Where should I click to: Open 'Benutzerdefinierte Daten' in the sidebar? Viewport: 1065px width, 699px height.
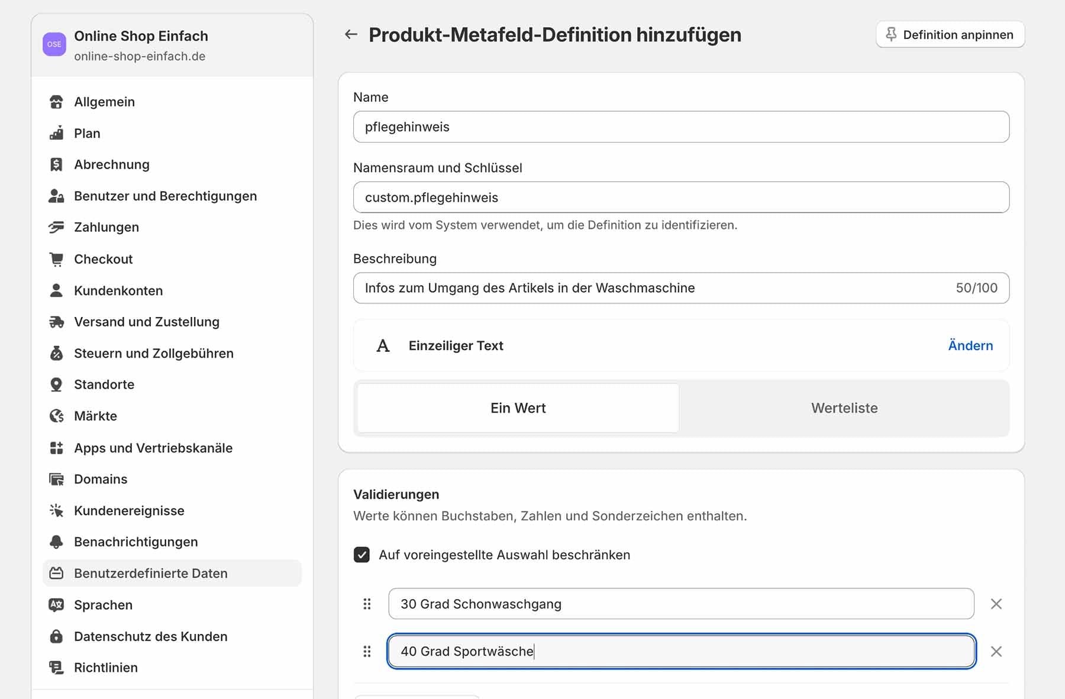point(150,573)
